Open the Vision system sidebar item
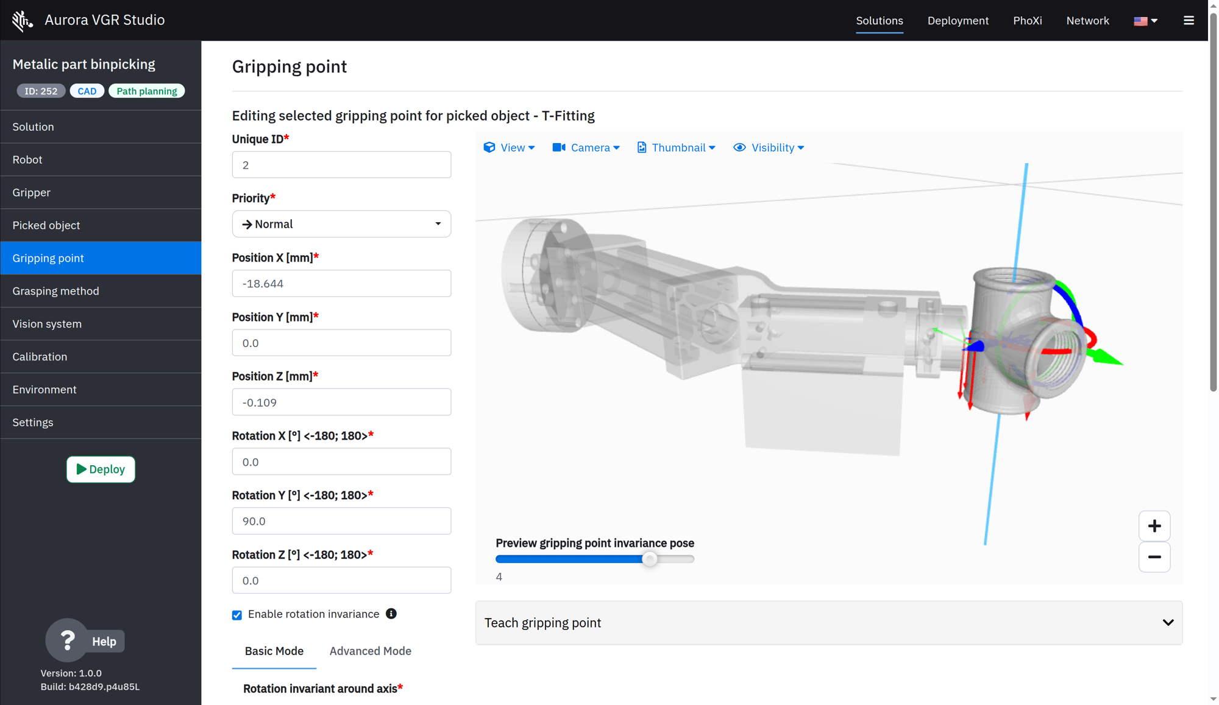Viewport: 1219px width, 705px height. click(101, 324)
